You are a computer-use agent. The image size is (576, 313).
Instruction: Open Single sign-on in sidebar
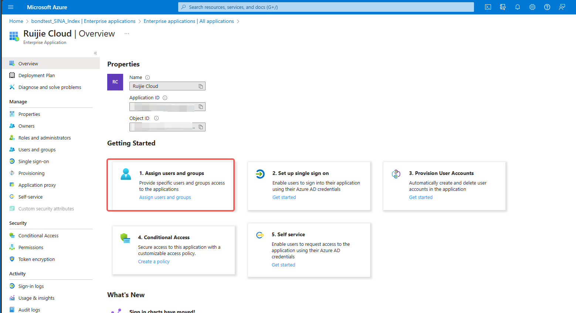pyautogui.click(x=34, y=161)
